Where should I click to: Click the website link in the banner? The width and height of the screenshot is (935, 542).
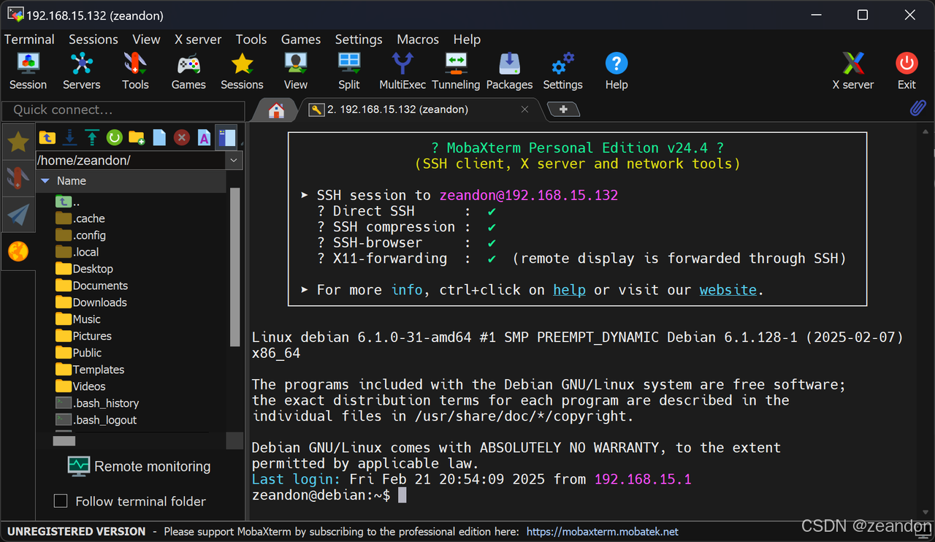(x=728, y=290)
